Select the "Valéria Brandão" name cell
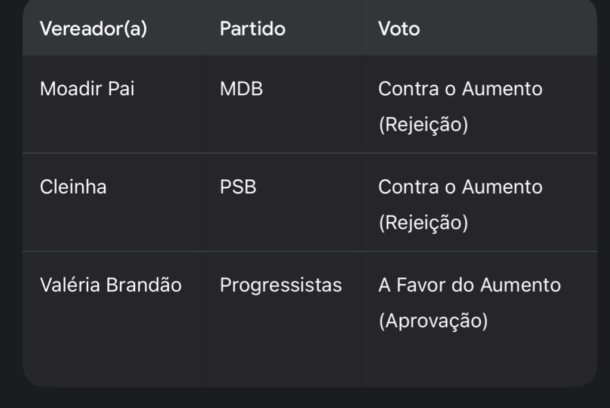 pyautogui.click(x=110, y=285)
